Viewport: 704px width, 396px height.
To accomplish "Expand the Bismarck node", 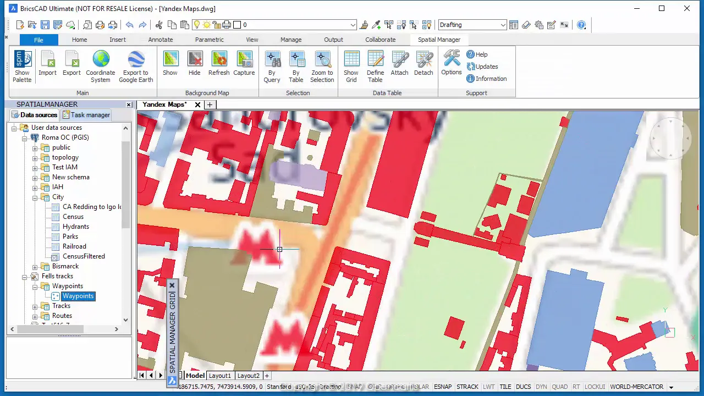I will tap(35, 267).
